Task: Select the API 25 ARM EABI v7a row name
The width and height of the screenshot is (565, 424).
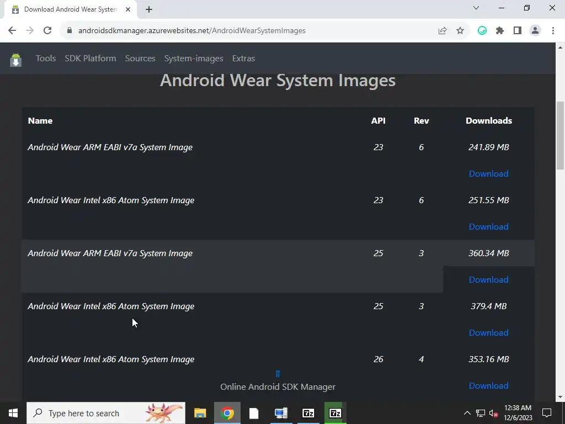Action: [110, 253]
